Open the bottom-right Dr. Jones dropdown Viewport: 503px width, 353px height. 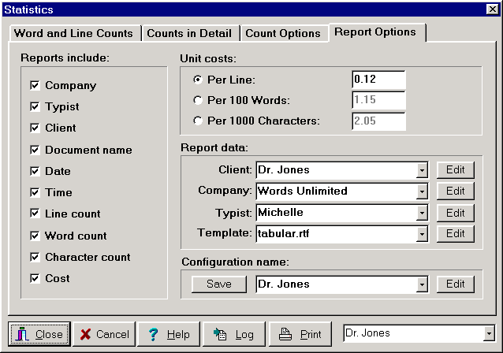point(489,333)
